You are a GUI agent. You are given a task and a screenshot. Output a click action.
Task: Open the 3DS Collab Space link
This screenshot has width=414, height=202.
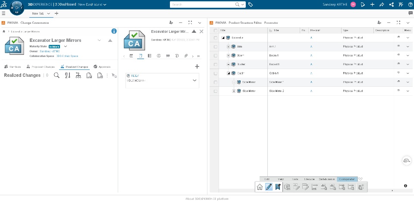67,56
